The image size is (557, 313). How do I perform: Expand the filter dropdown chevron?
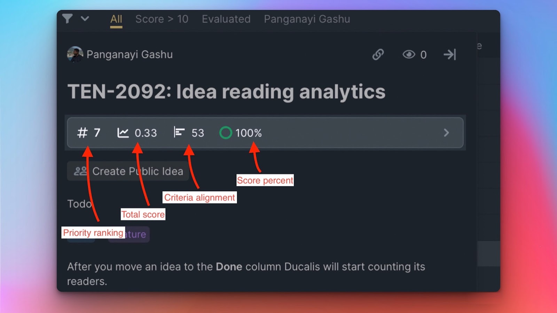85,18
